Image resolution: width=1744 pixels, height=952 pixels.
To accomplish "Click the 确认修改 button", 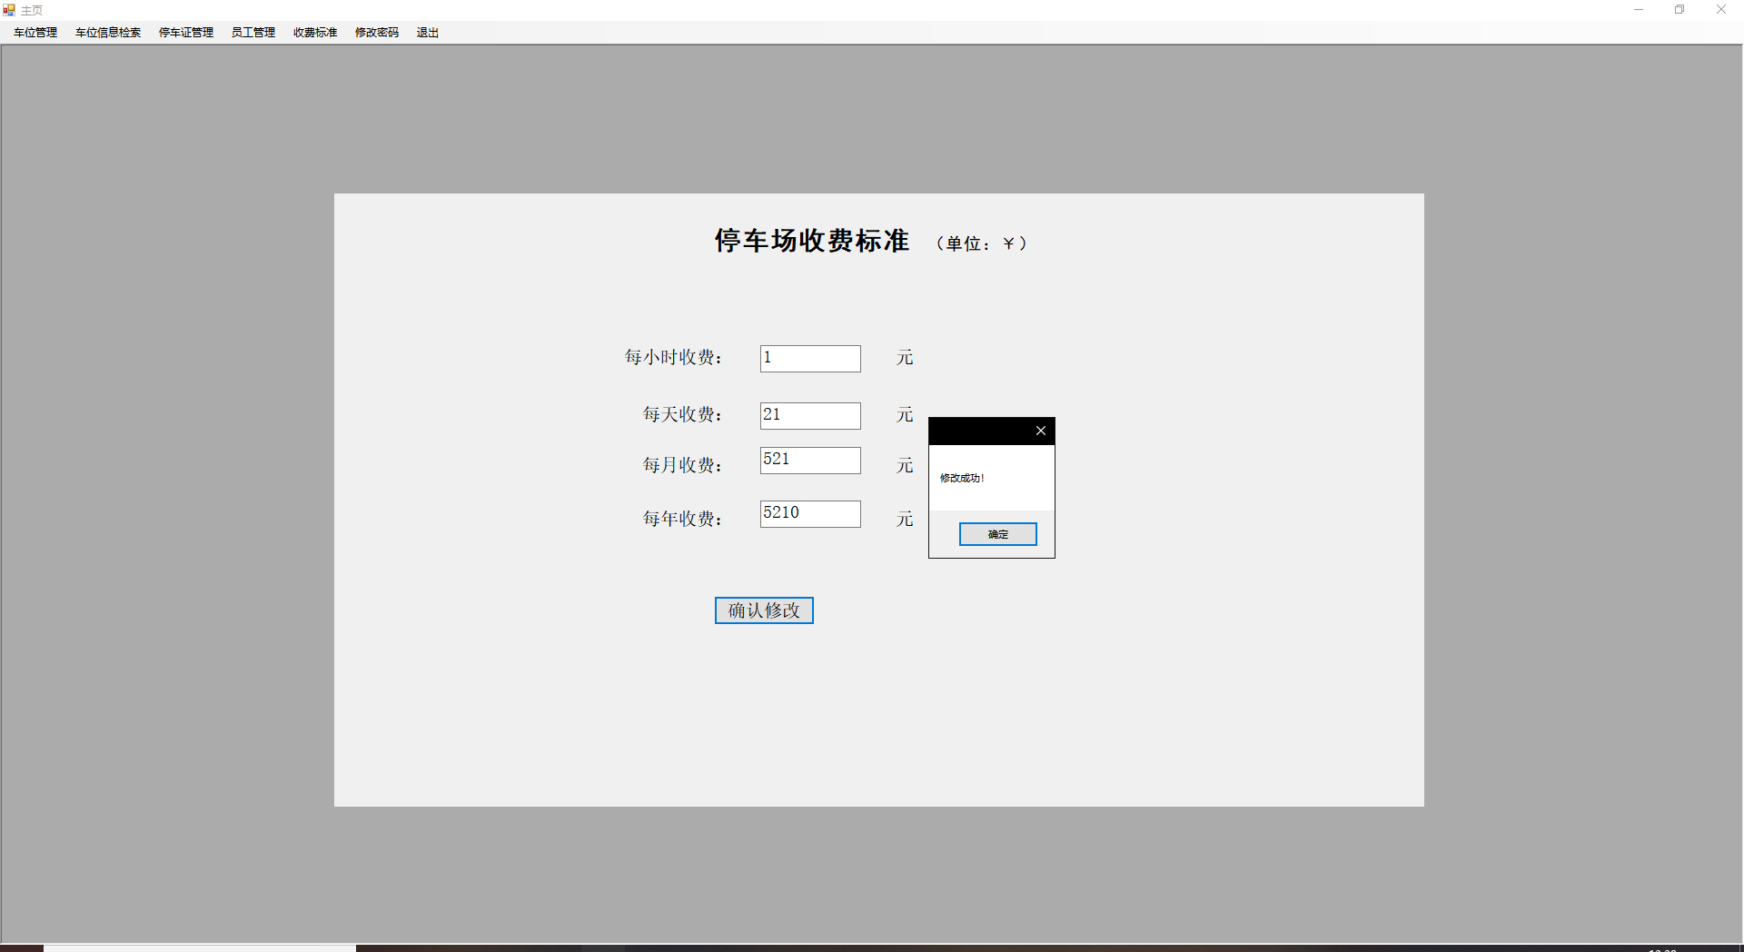I will [x=764, y=610].
